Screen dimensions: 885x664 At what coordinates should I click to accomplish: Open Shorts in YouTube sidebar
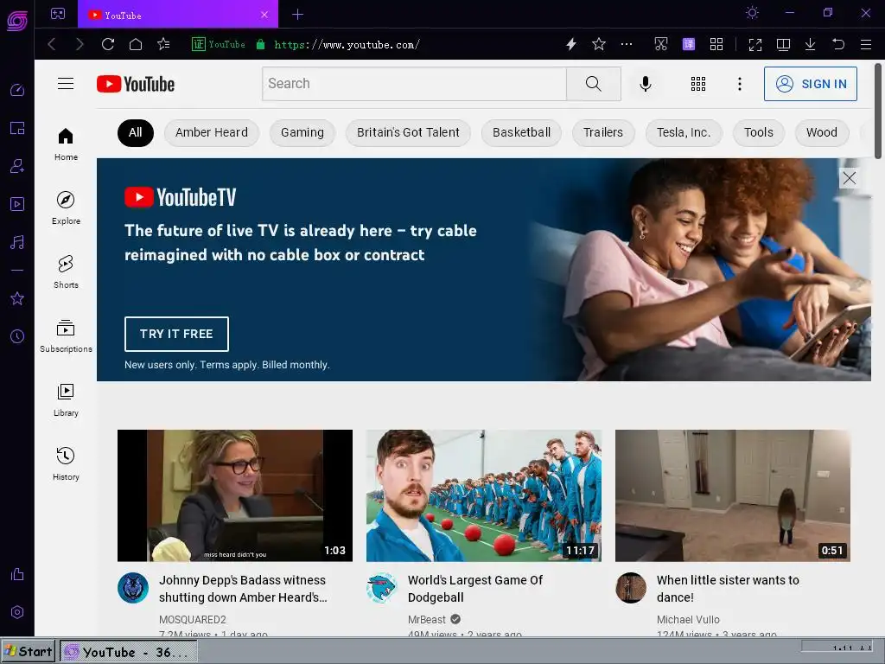pos(66,272)
